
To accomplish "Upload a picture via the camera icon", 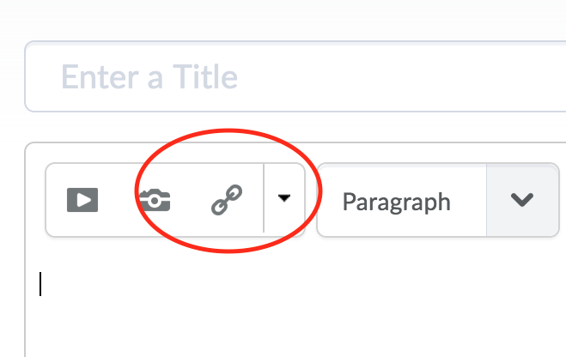I will [x=155, y=201].
